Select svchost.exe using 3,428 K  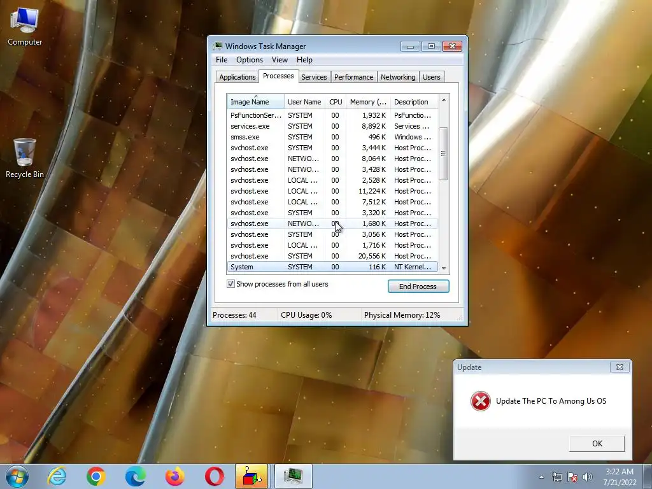click(332, 169)
